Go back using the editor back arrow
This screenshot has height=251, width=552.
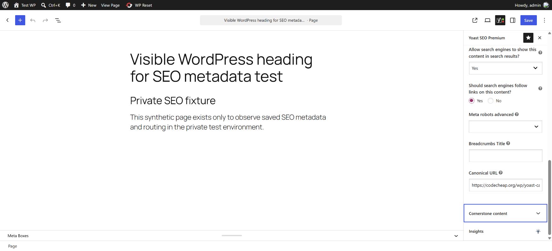click(x=8, y=20)
